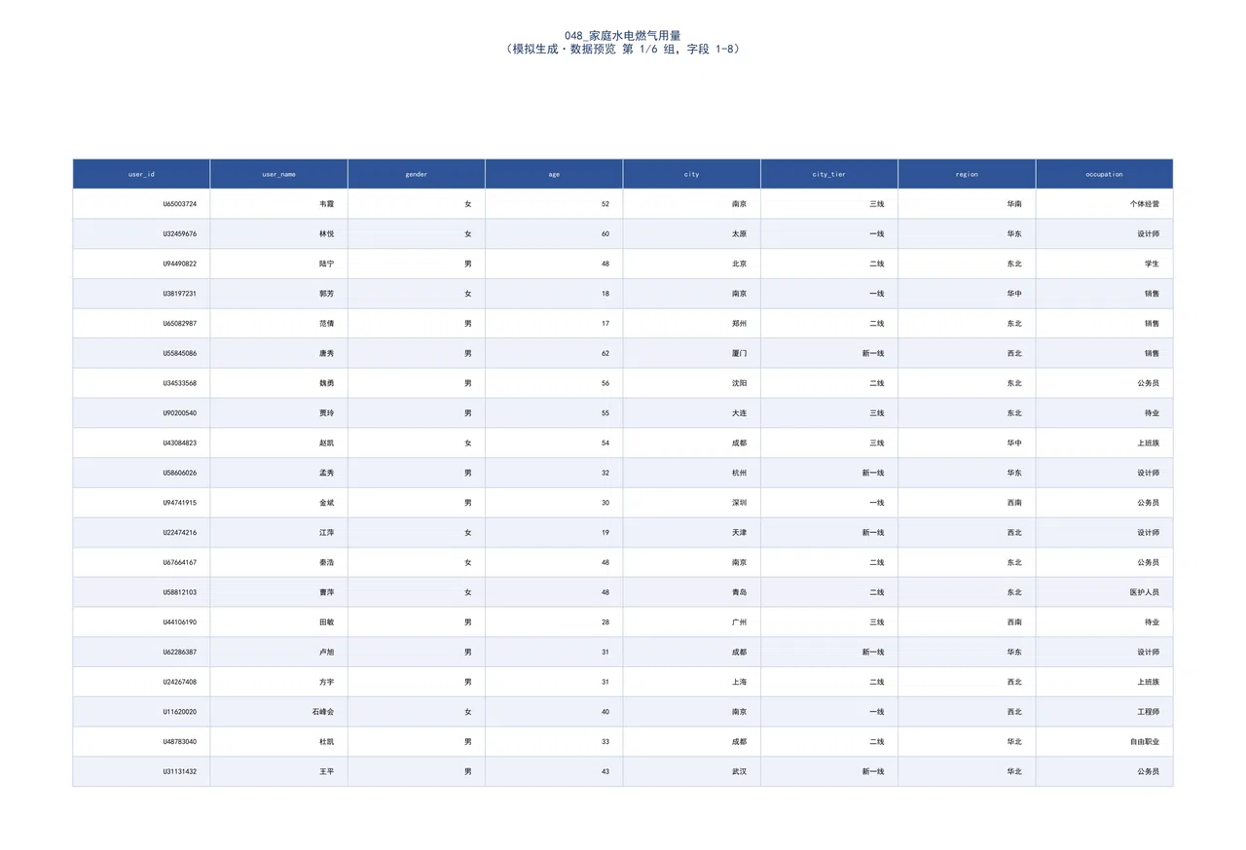Click the user_name column header
Image resolution: width=1246 pixels, height=850 pixels.
pos(278,174)
